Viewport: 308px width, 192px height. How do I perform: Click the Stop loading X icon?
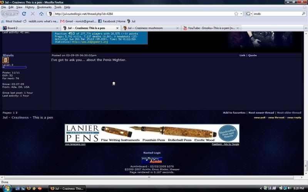pyautogui.click(x=33, y=14)
